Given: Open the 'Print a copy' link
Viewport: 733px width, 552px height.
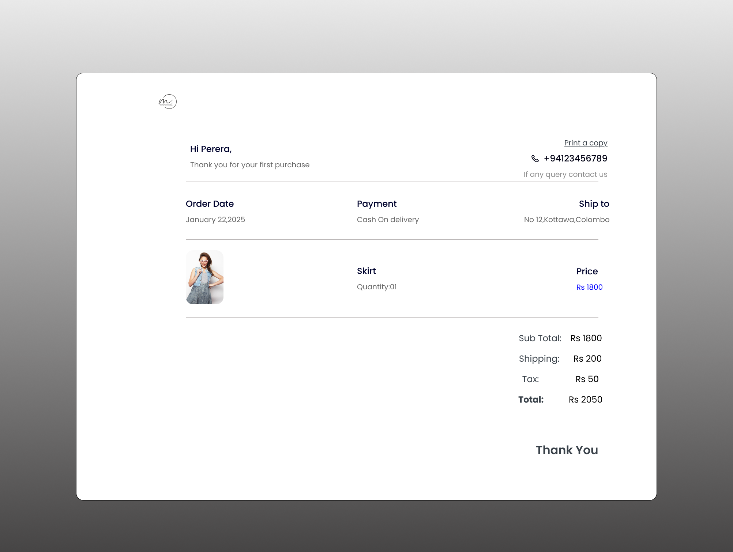Looking at the screenshot, I should (585, 143).
